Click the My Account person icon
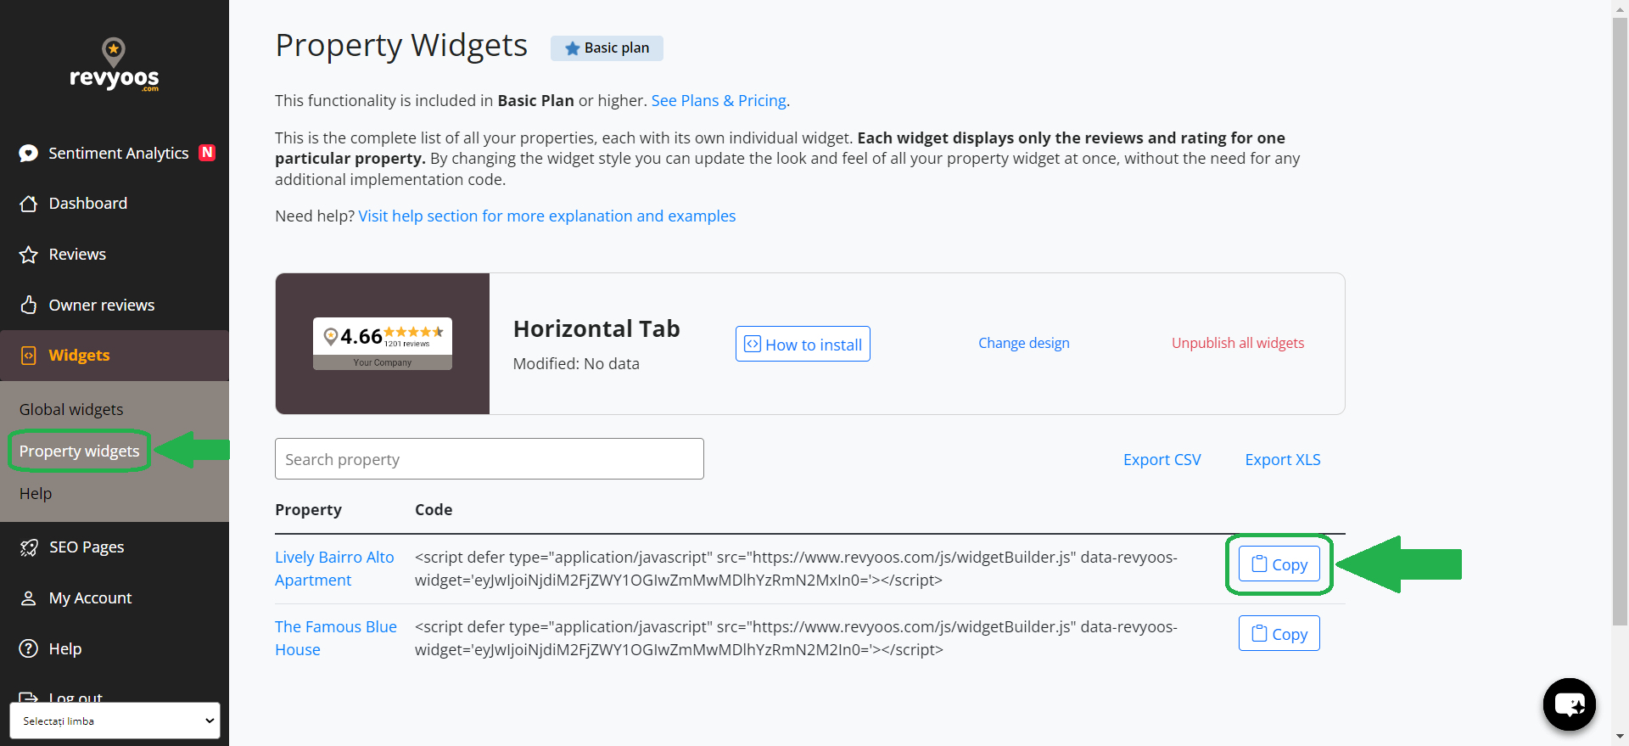 point(29,598)
